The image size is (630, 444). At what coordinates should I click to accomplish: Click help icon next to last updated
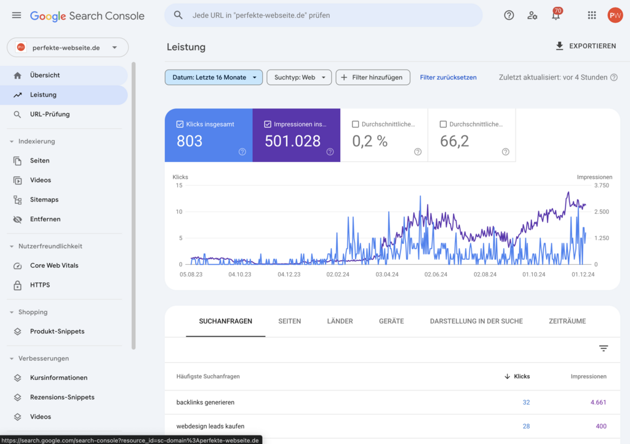click(613, 78)
